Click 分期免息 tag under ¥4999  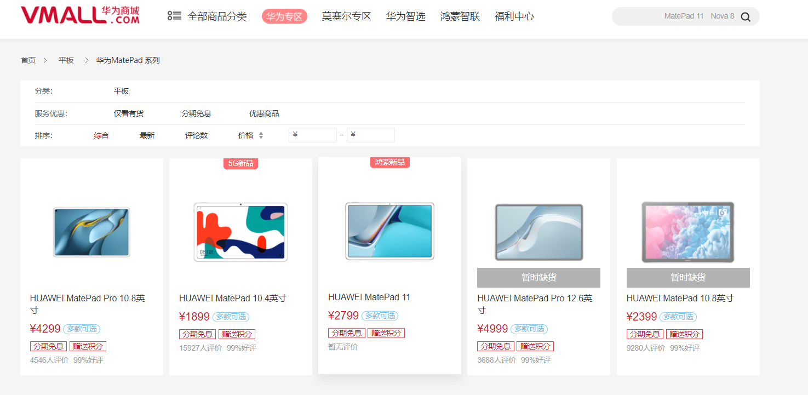(496, 346)
